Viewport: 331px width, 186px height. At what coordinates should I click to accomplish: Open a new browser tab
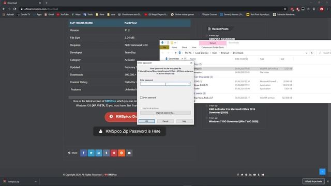[x=47, y=3]
